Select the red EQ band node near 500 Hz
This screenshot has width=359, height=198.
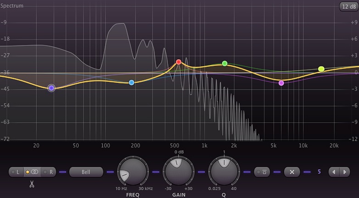tap(179, 62)
